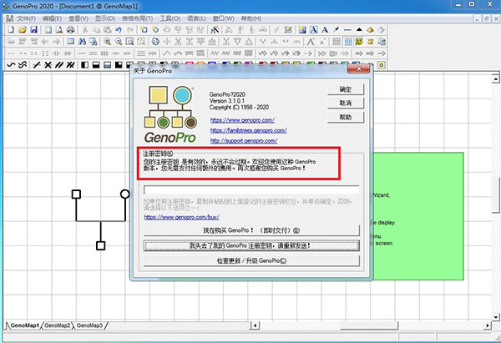Click the Print toolbar icon

pos(71,30)
